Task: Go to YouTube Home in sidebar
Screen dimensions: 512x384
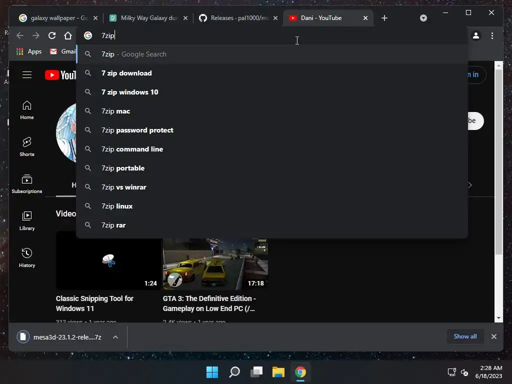Action: (27, 110)
